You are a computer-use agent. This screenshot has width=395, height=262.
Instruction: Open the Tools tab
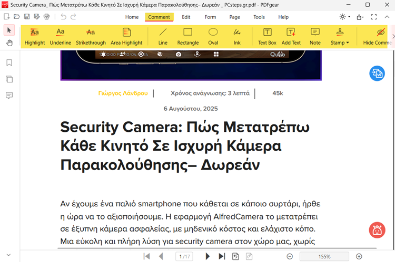point(259,17)
